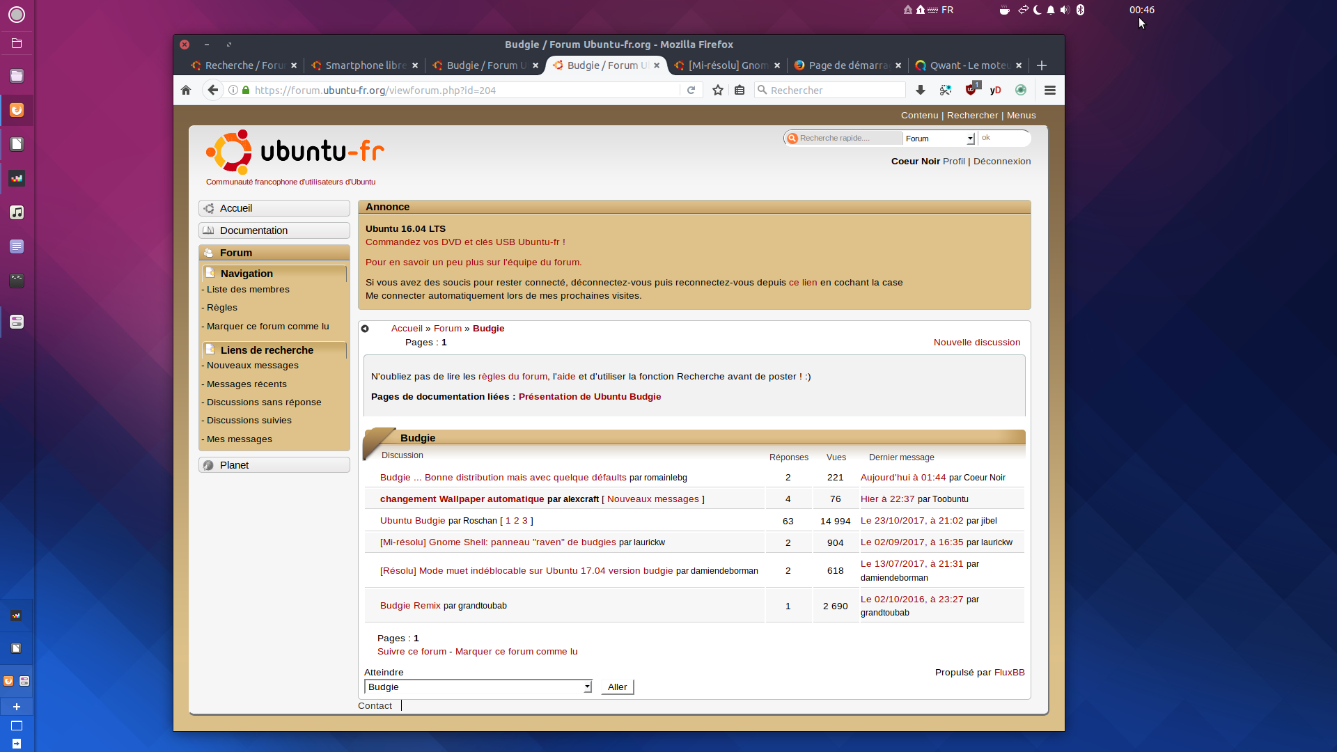Expand the Atteindre Budgie forum dropdown

478,687
